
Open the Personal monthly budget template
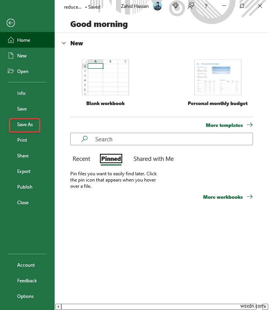(x=217, y=77)
